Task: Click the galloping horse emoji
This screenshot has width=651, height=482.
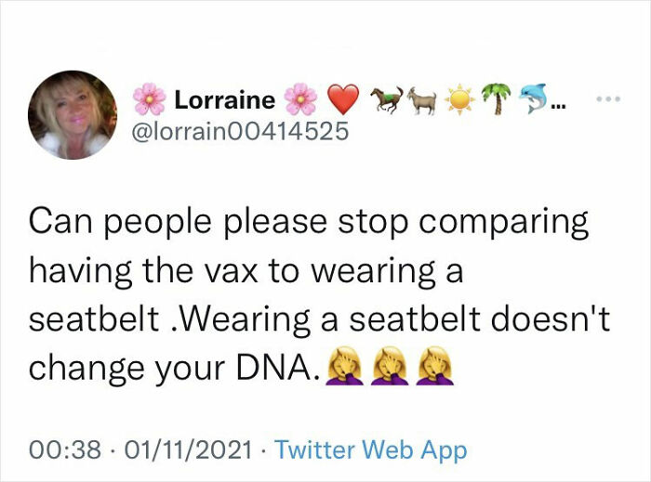Action: click(x=387, y=98)
